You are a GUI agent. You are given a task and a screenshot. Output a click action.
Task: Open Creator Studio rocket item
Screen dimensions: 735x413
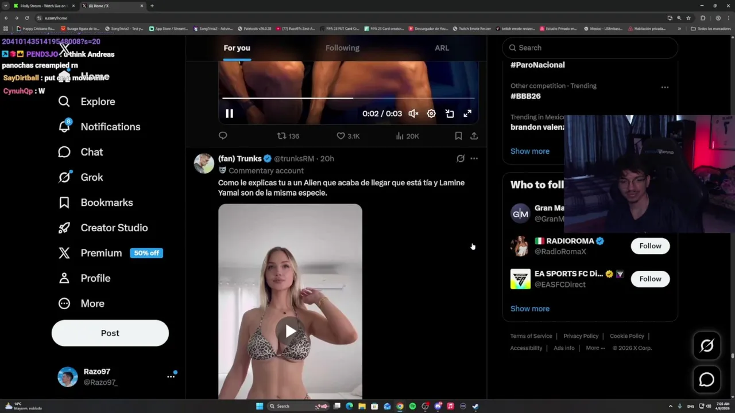103,228
